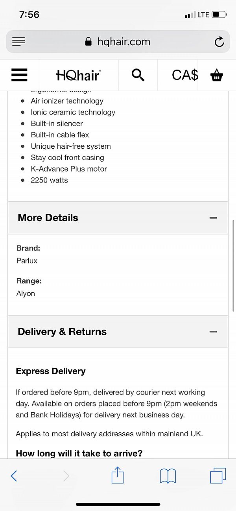Open the Share sheet in Safari
Image resolution: width=236 pixels, height=511 pixels.
[117, 476]
